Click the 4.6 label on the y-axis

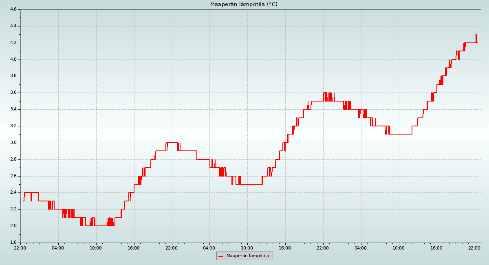click(x=13, y=9)
